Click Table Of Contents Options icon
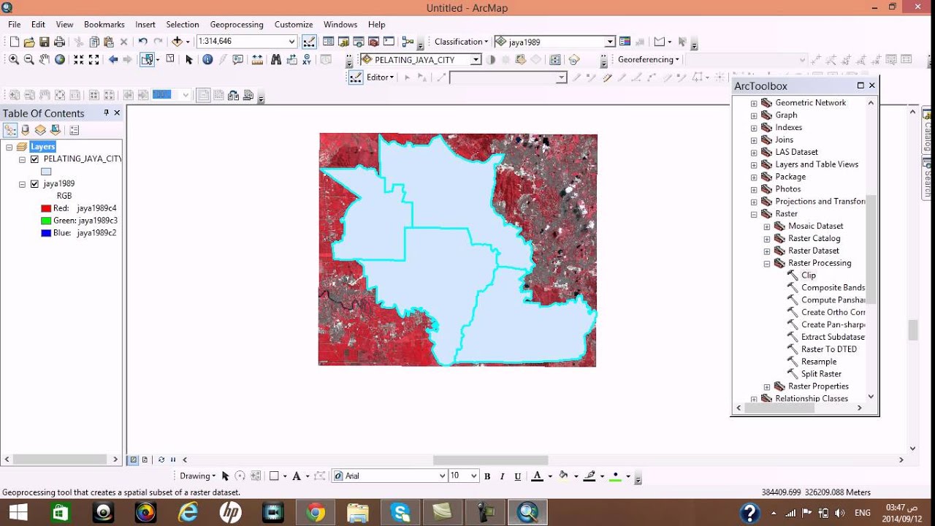 point(75,130)
